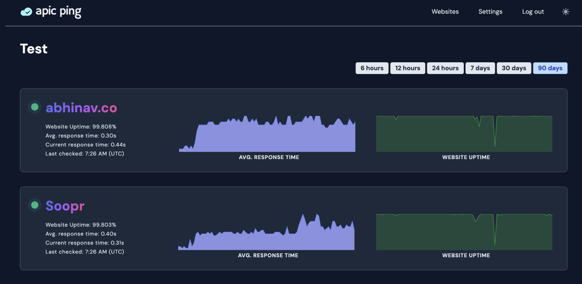The height and width of the screenshot is (284, 582).
Task: Open the abhinav.co website title link
Action: pyautogui.click(x=81, y=108)
